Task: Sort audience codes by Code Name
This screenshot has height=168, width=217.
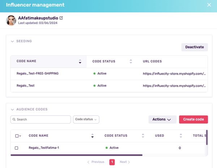Action: click(x=92, y=136)
